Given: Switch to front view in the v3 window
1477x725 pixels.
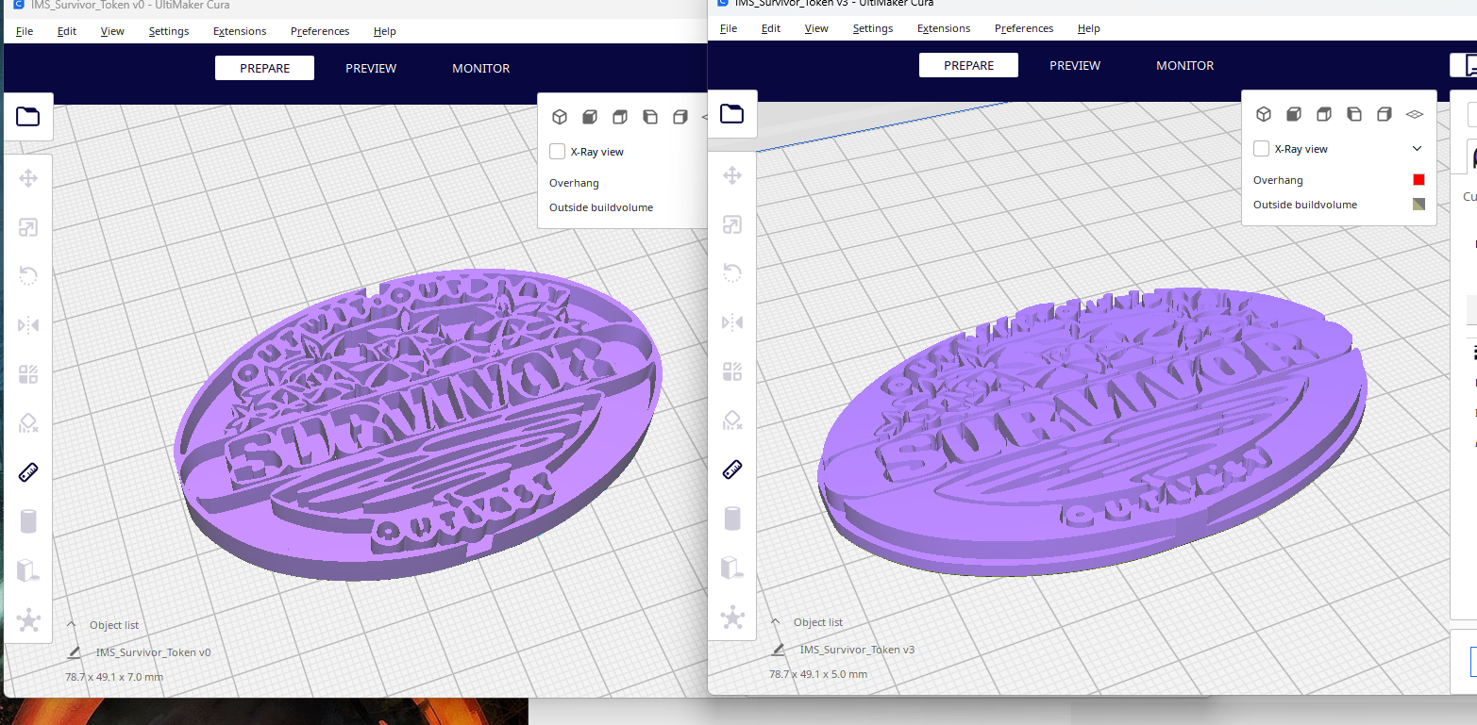Looking at the screenshot, I should 1294,114.
